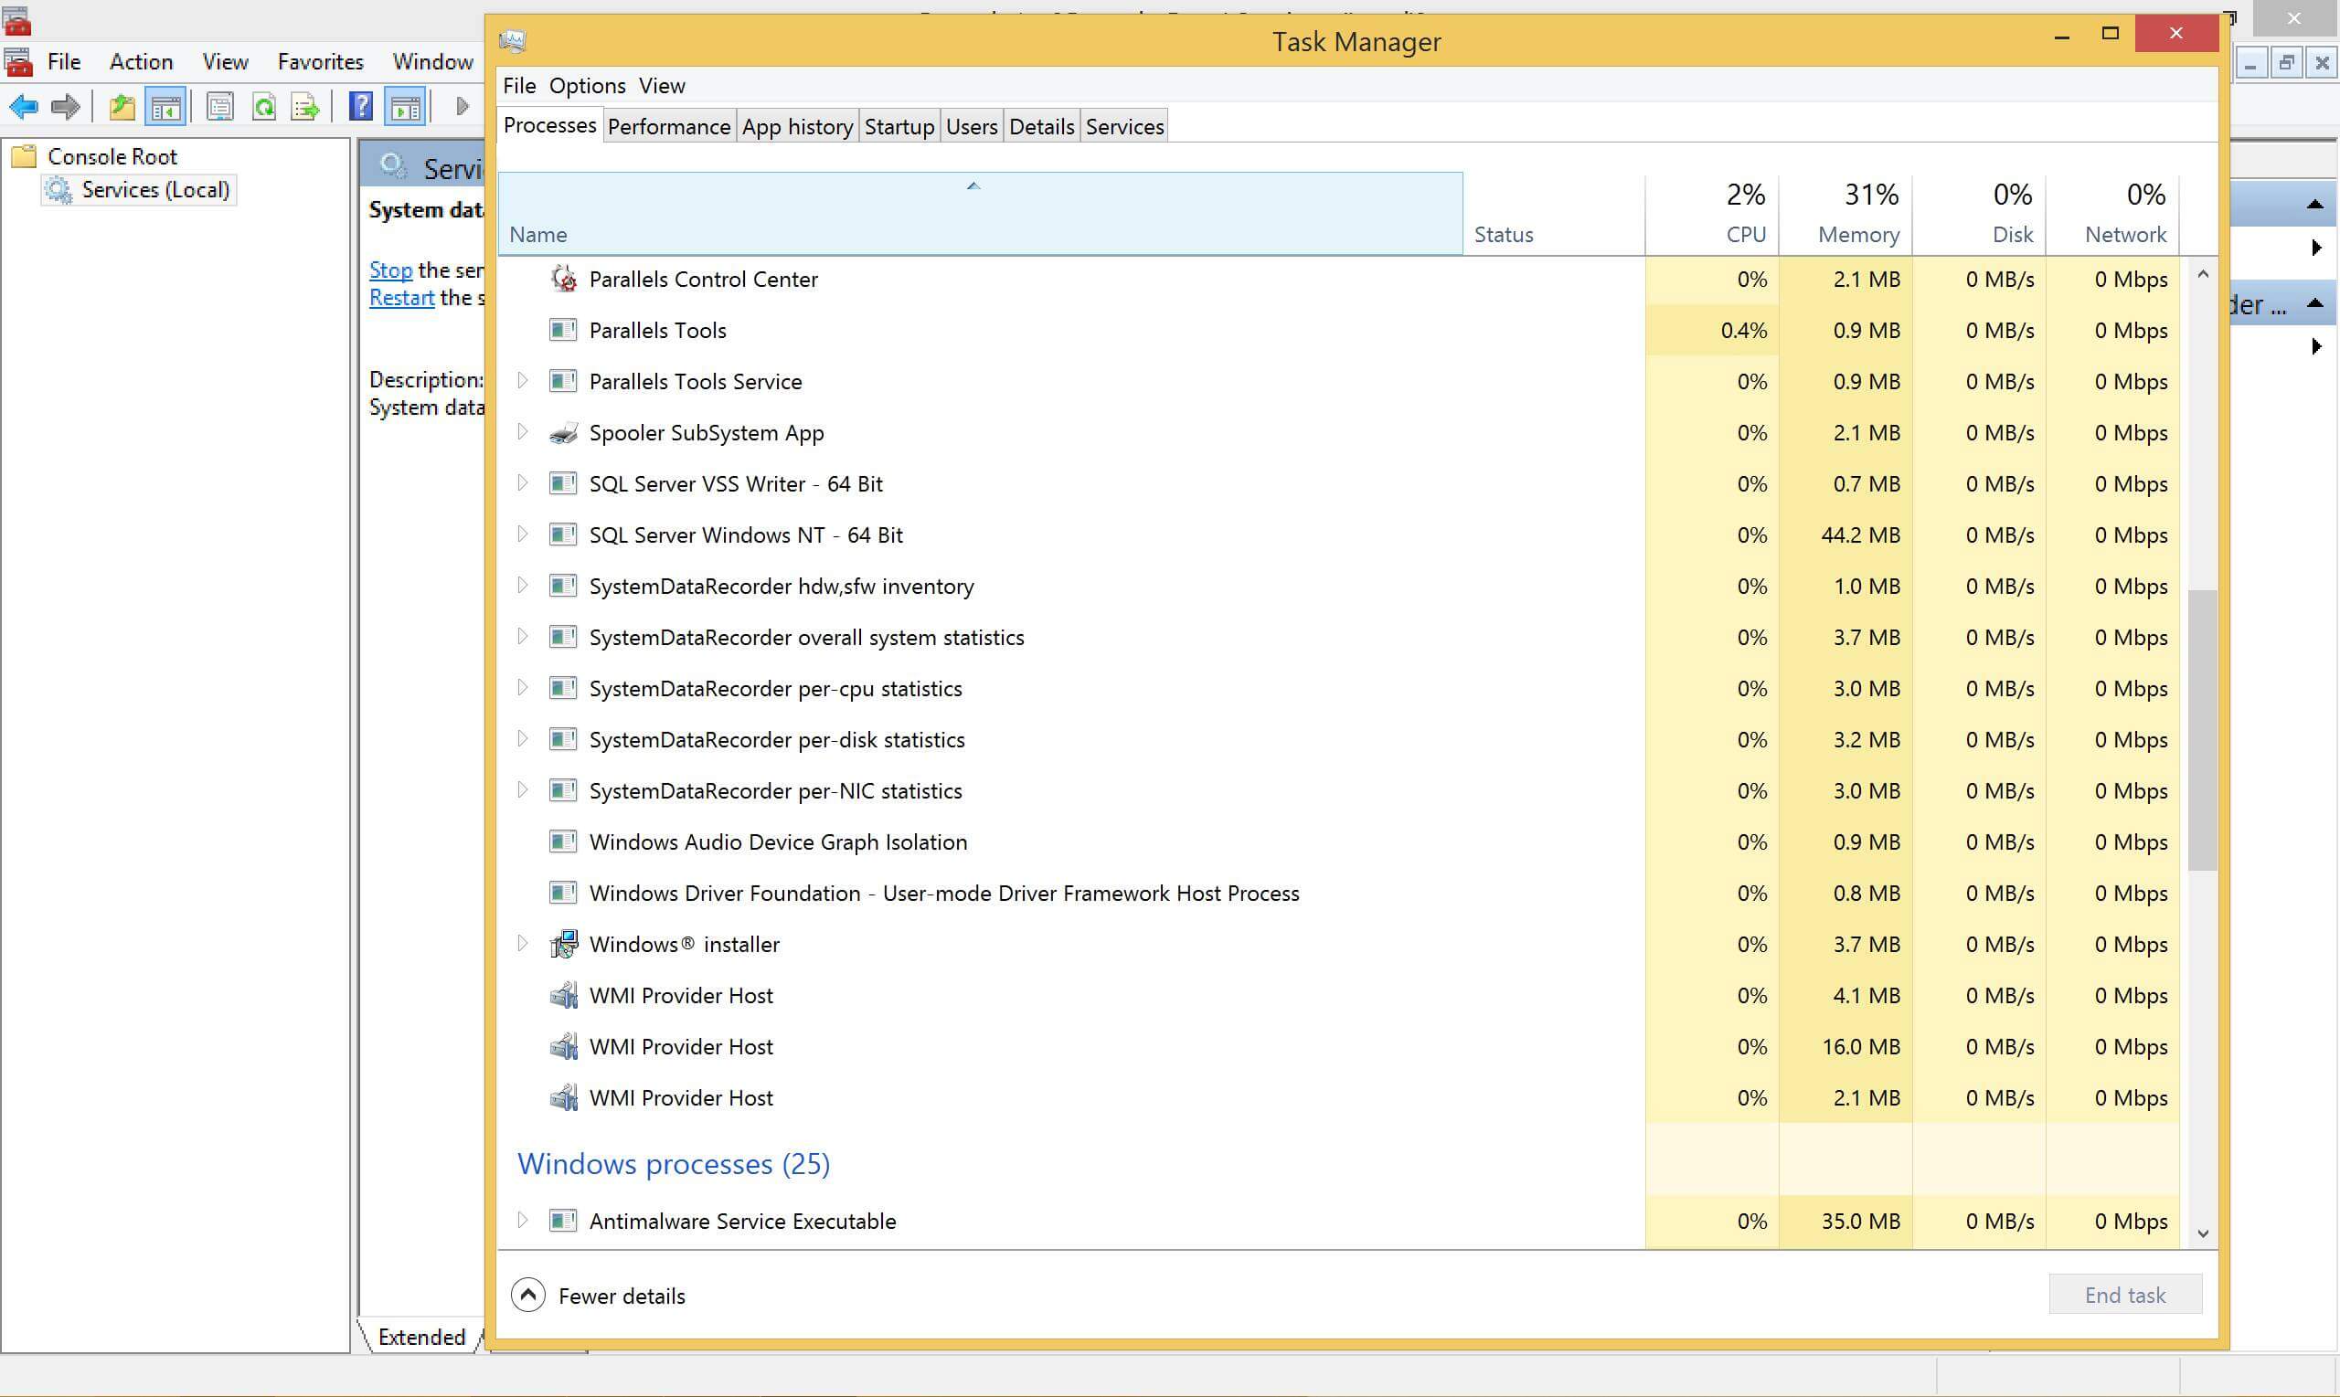This screenshot has height=1397, width=2340.
Task: Expand SystemDataRecorder per-cpu statistics
Action: point(523,687)
